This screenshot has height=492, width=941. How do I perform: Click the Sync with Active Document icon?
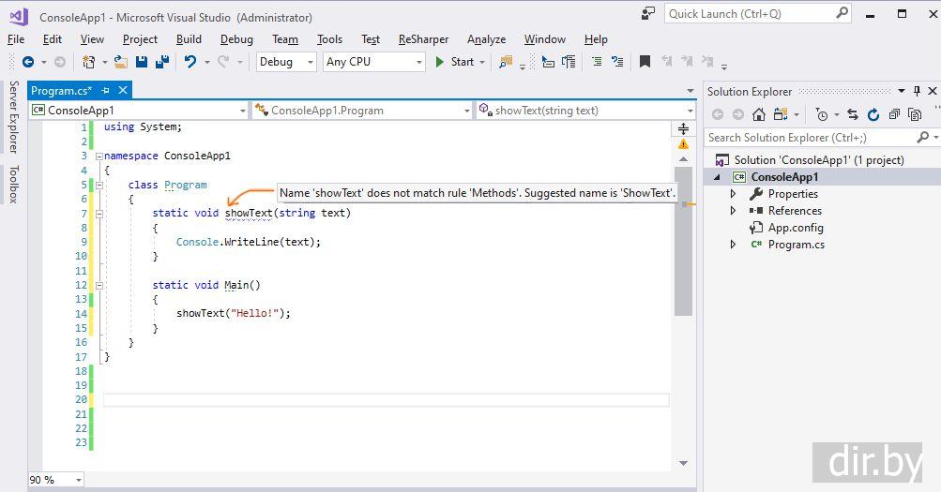853,114
